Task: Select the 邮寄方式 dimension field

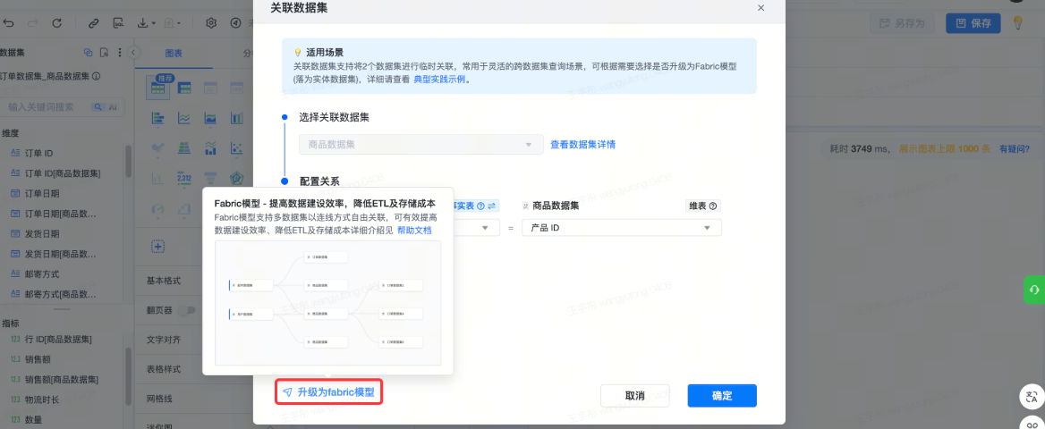Action: tap(41, 273)
